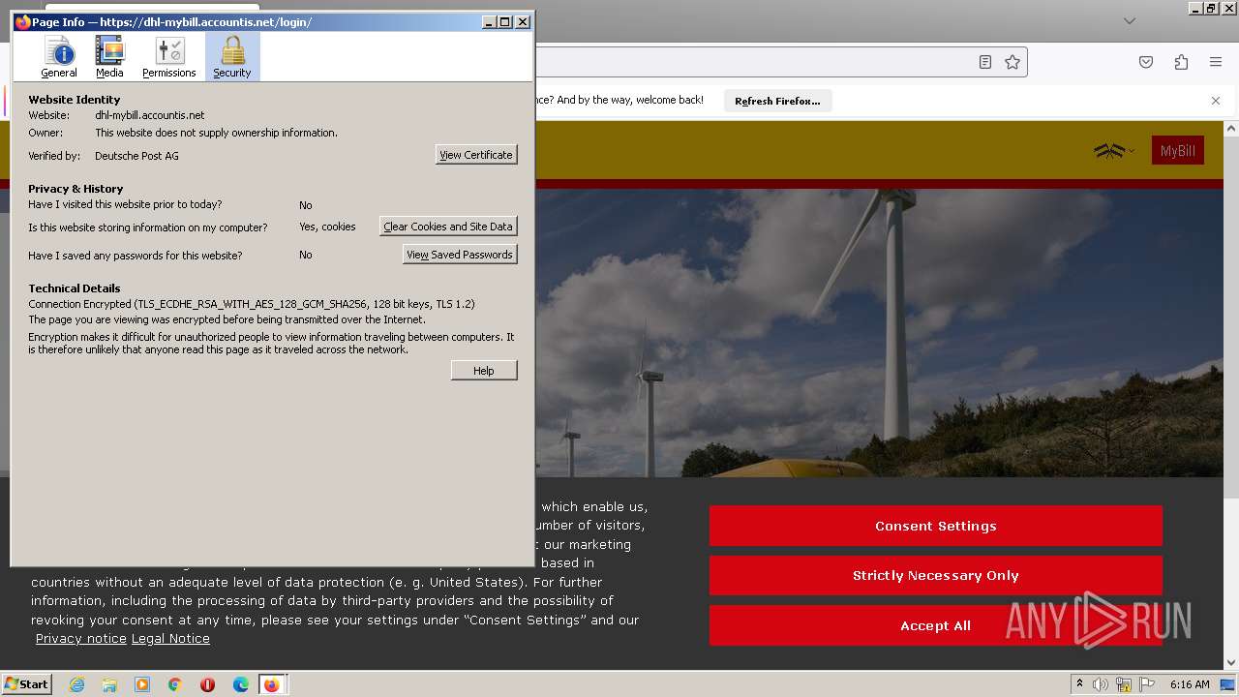This screenshot has width=1239, height=697.
Task: Dismiss the Firefox notification bar
Action: tap(1216, 101)
